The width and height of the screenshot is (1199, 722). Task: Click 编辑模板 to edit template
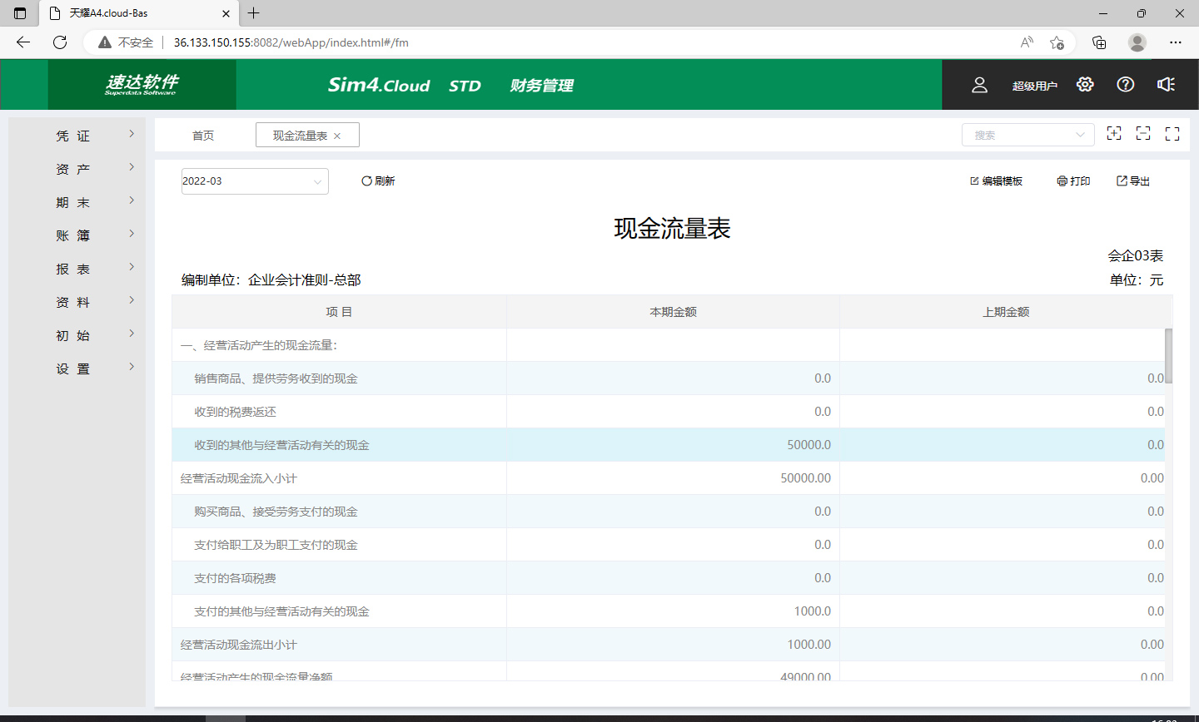(996, 181)
